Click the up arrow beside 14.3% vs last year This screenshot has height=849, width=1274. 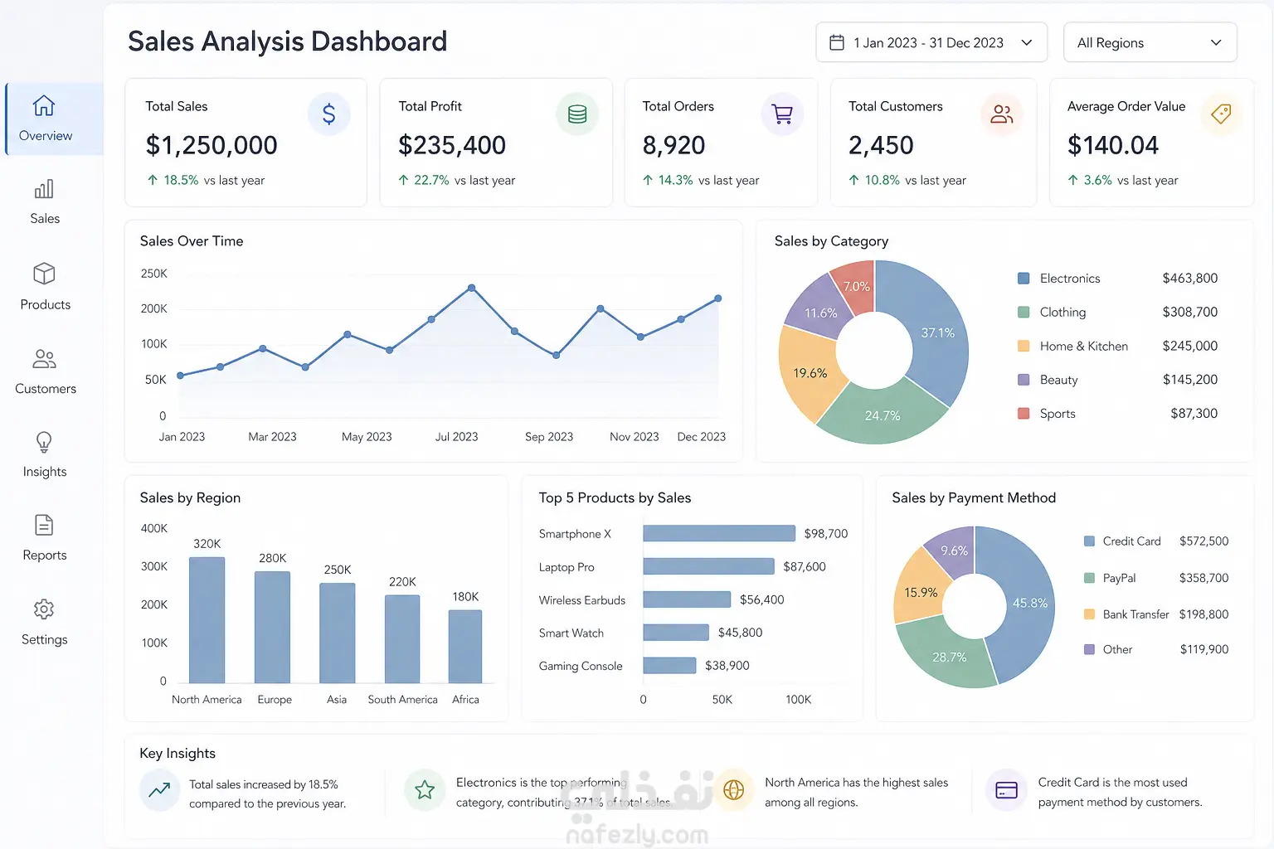648,180
